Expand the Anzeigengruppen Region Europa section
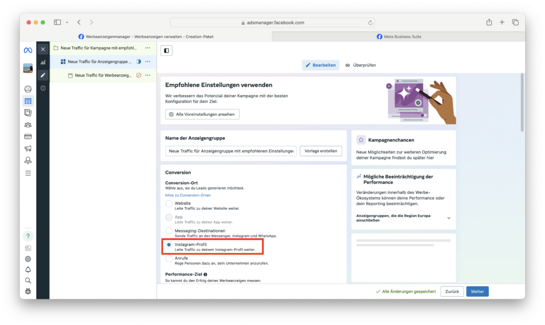Screen dimensions: 545x325 tap(449, 218)
